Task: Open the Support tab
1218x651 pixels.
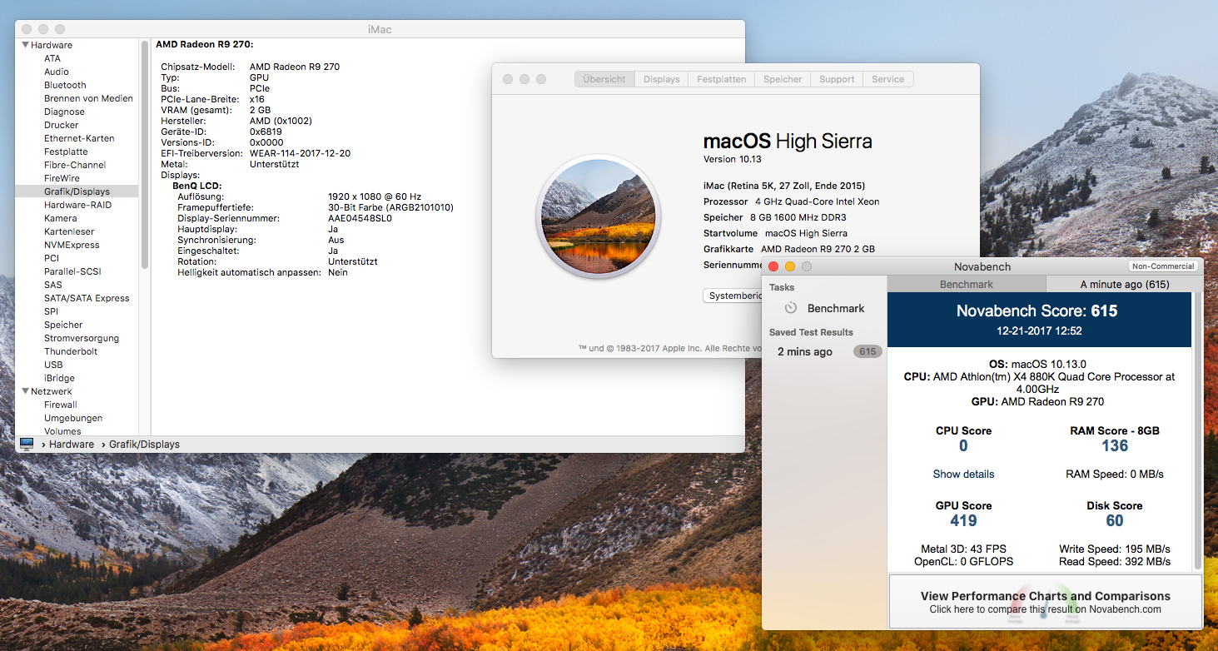Action: coord(837,79)
